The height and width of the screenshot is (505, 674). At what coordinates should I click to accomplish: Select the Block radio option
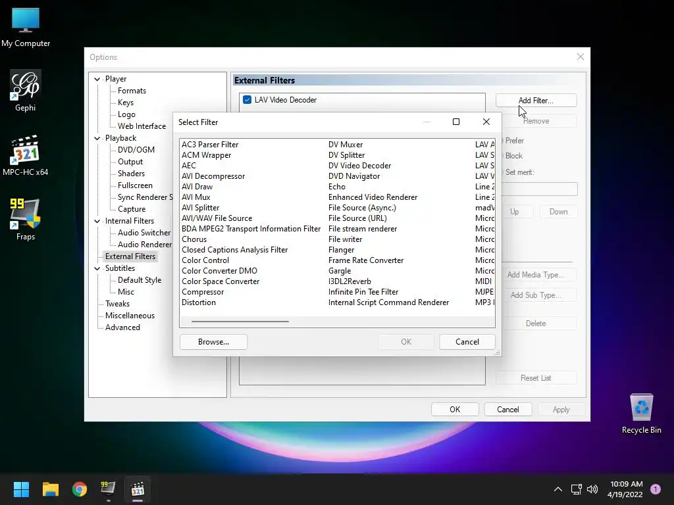click(513, 155)
